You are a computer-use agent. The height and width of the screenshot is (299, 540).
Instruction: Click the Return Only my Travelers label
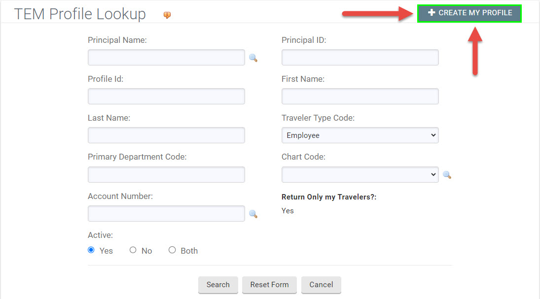click(329, 197)
